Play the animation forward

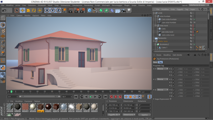91,97
